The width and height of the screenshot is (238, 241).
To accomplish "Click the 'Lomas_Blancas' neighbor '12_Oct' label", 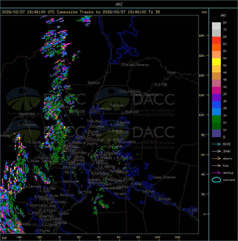I will [x=129, y=179].
